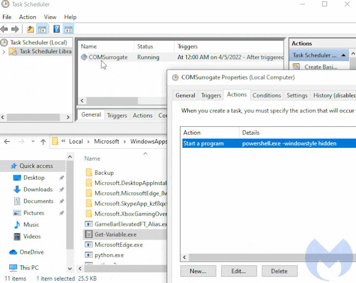Toggle Show/Hide Console Tree toolbar icon
The image size is (356, 283).
click(42, 29)
